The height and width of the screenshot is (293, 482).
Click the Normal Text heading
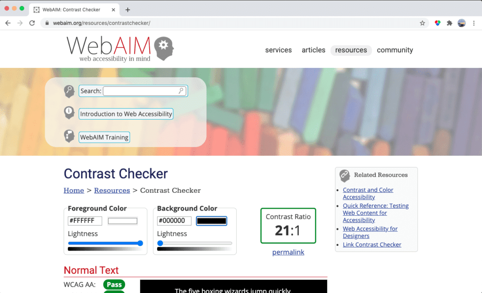91,270
